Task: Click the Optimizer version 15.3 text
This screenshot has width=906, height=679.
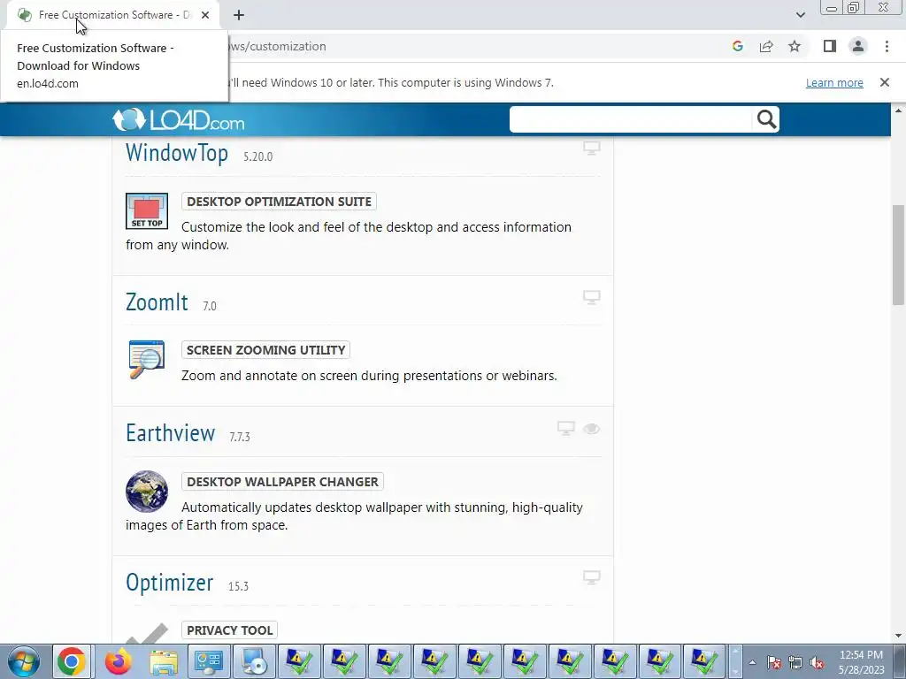Action: 238,586
